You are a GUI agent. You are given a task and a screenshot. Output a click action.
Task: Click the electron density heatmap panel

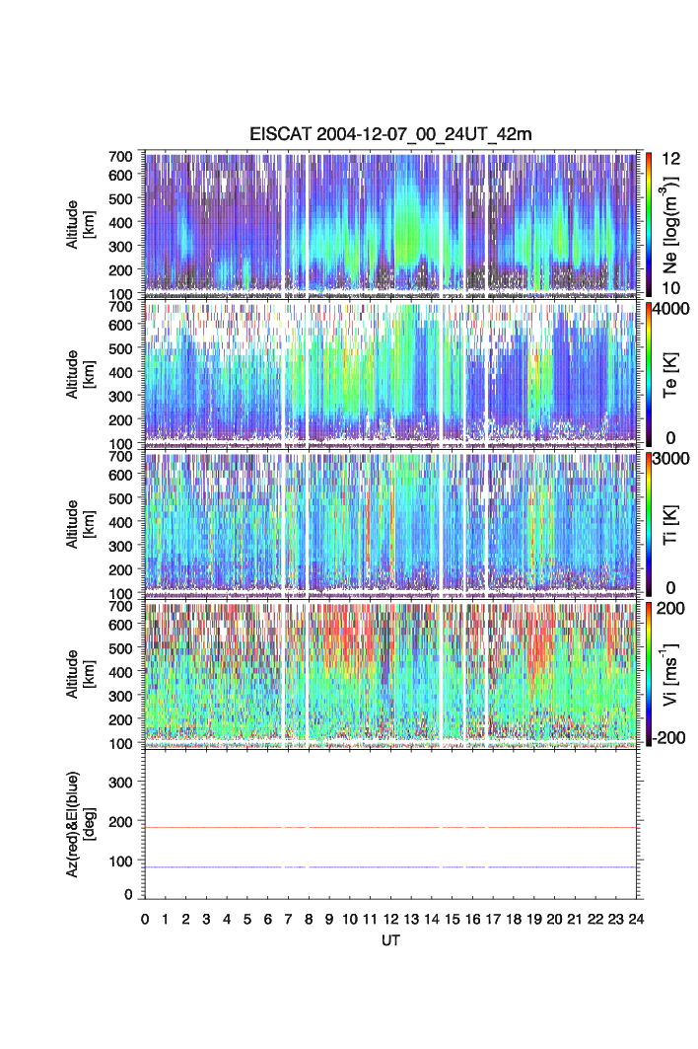click(x=390, y=222)
